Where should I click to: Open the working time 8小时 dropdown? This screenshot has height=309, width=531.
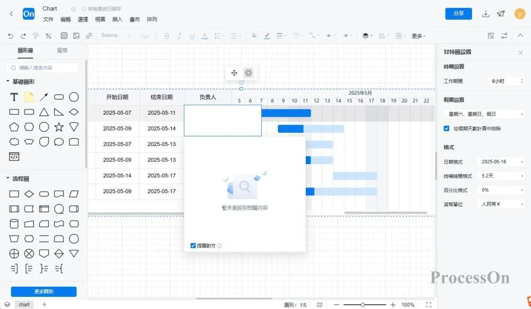coord(507,81)
